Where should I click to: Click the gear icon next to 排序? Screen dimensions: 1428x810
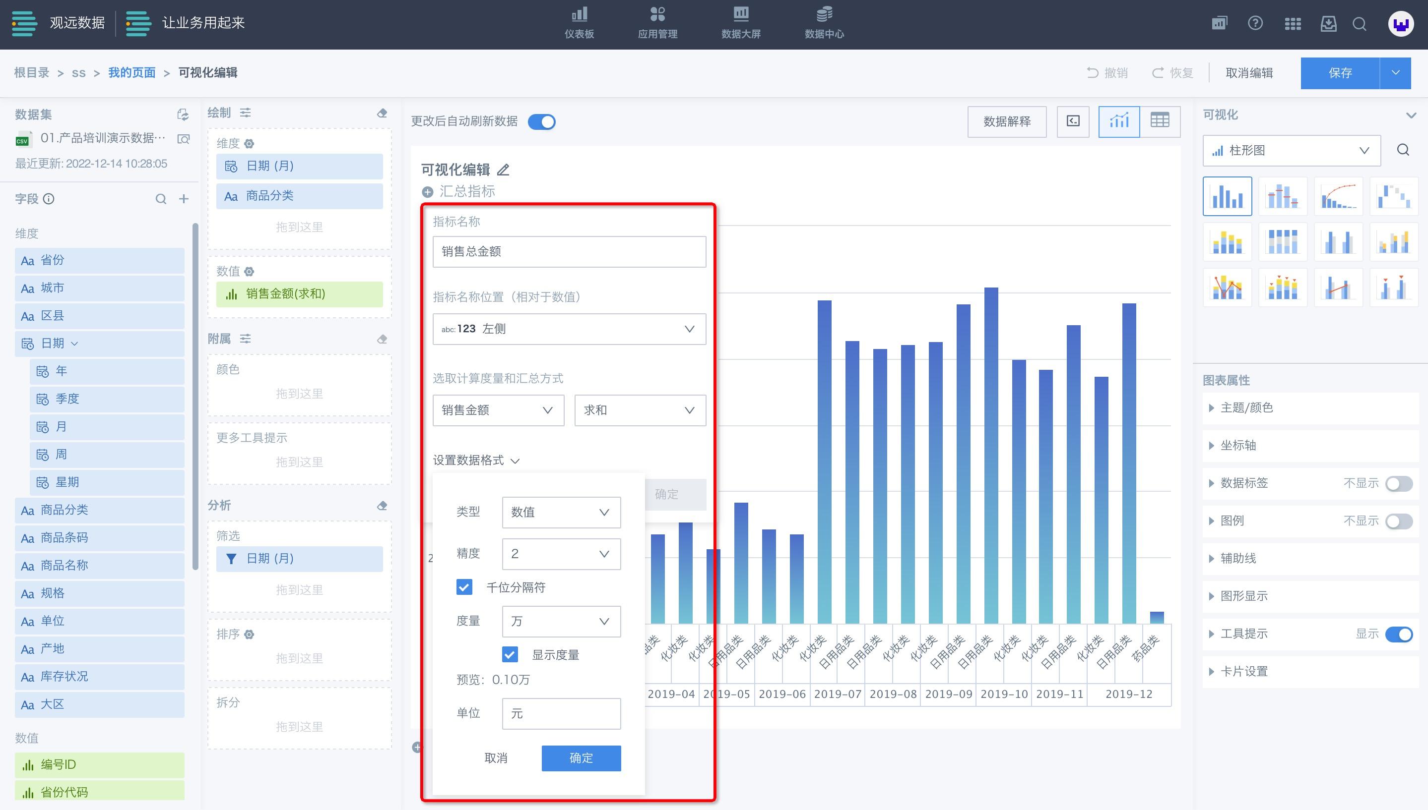pyautogui.click(x=250, y=635)
